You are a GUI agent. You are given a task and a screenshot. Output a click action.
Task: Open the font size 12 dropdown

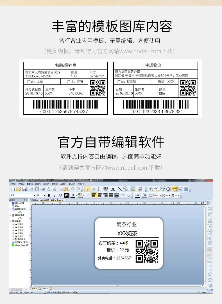coord(44,195)
